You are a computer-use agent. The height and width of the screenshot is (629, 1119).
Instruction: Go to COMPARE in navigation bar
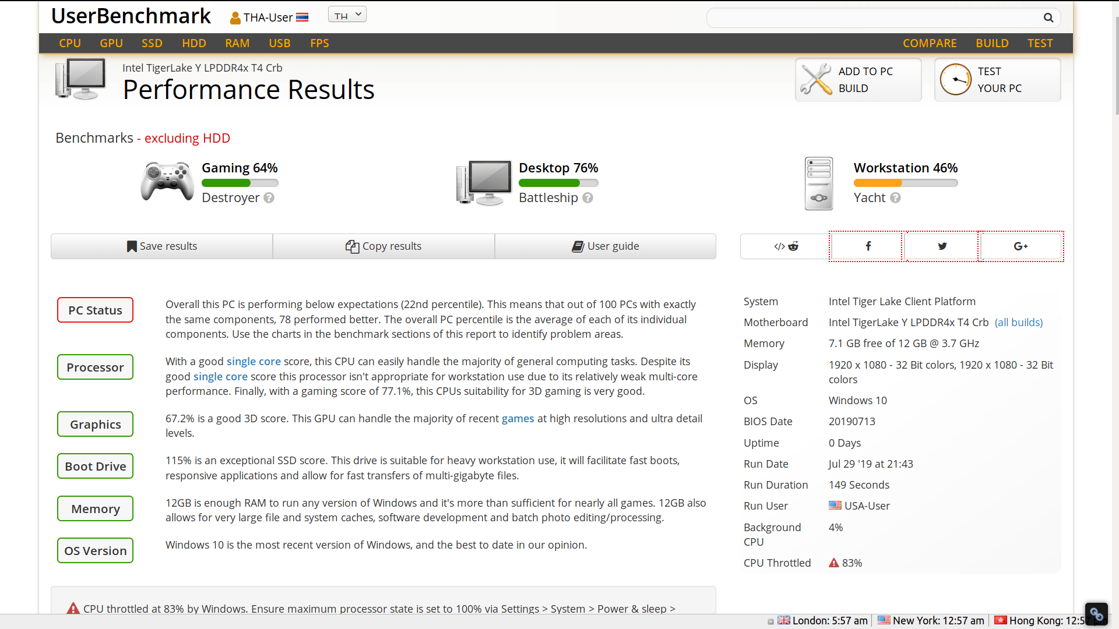(930, 43)
